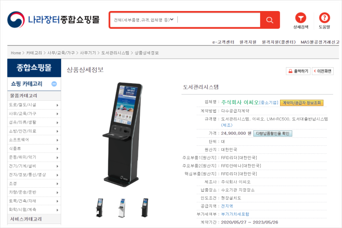342x228 pixels.
Task: Expand 식품류 category
Action: point(34,148)
